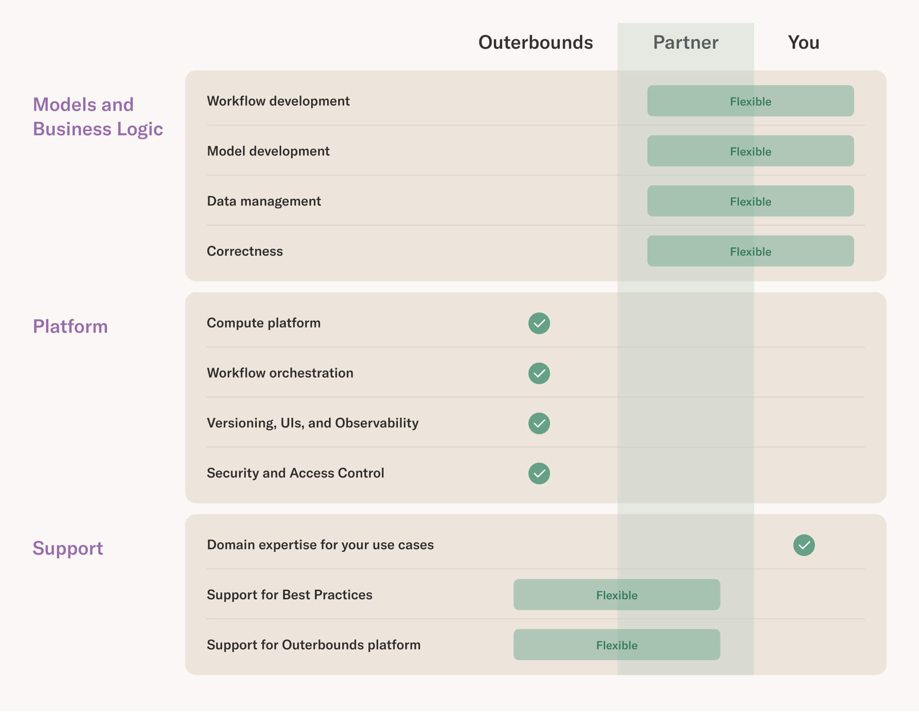This screenshot has width=919, height=712.
Task: Click the Workflow orchestration row label
Action: coord(280,373)
